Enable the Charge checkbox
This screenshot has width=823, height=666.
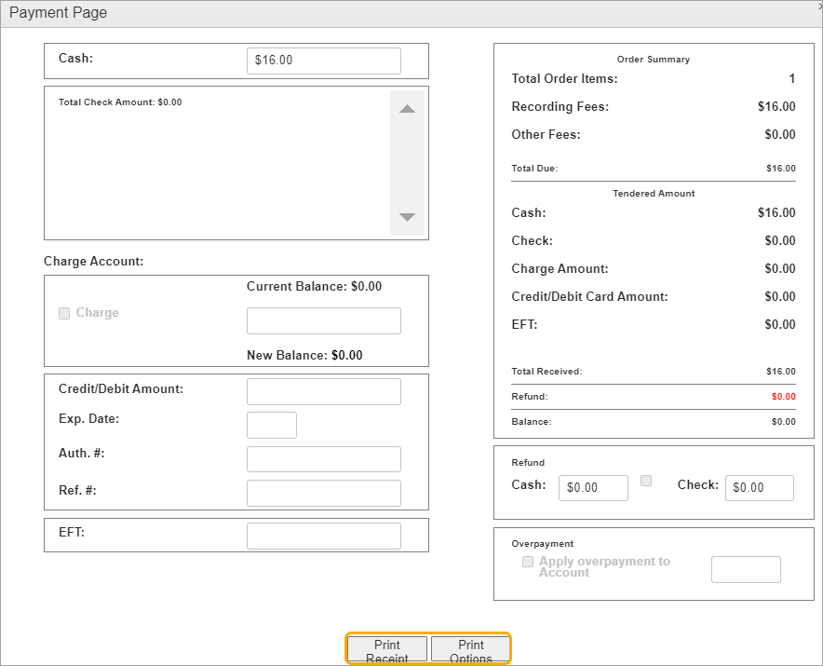[x=64, y=313]
